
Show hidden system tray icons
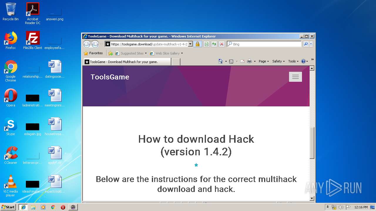click(x=328, y=207)
